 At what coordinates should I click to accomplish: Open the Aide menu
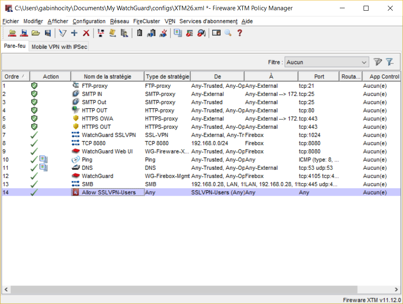(247, 21)
